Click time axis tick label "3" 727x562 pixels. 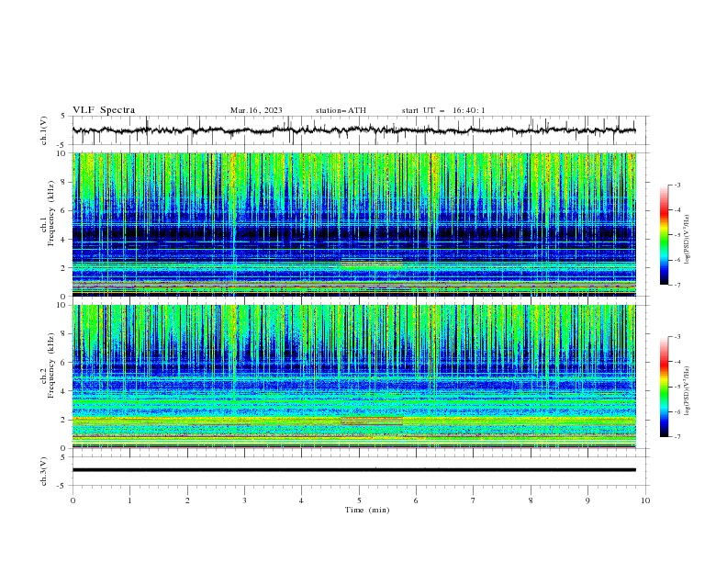click(244, 500)
